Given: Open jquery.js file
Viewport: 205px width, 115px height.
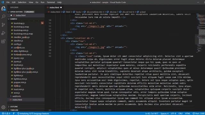Looking at the screenshot, I should 17,61.
